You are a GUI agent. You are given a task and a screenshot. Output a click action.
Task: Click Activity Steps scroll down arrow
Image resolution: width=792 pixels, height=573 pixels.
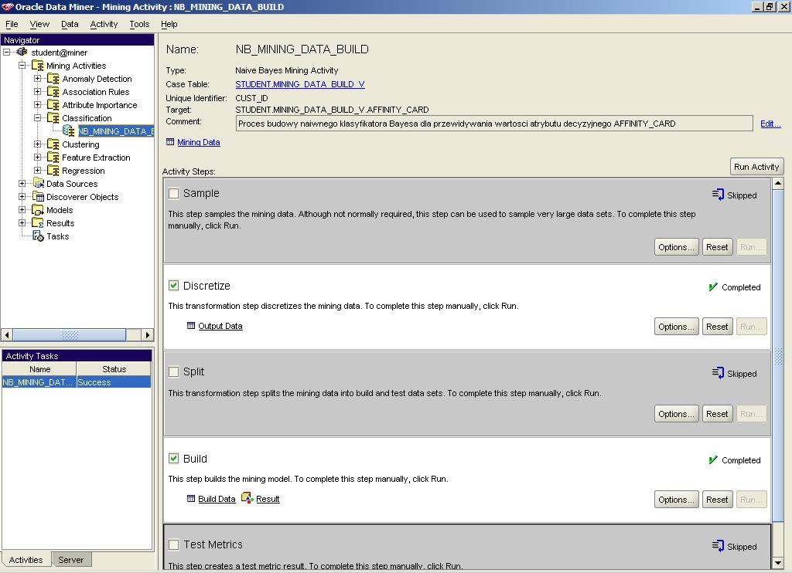[778, 563]
